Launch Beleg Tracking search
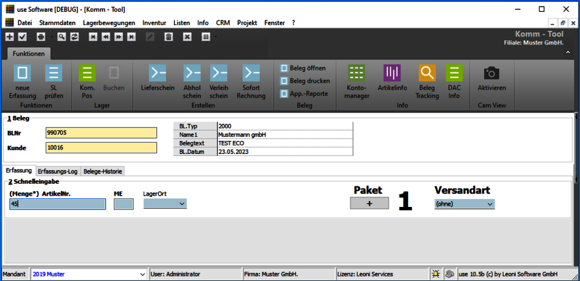 [x=427, y=73]
